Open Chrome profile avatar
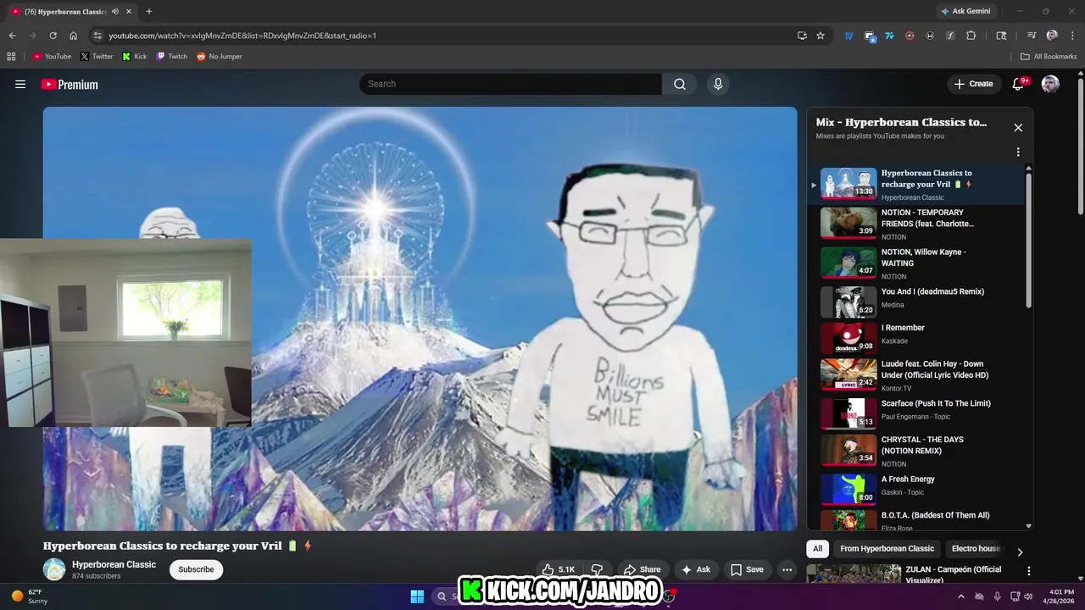This screenshot has height=610, width=1085. click(x=1052, y=36)
